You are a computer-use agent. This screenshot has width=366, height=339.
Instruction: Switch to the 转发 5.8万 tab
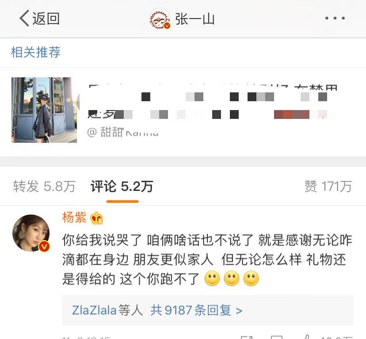[44, 187]
